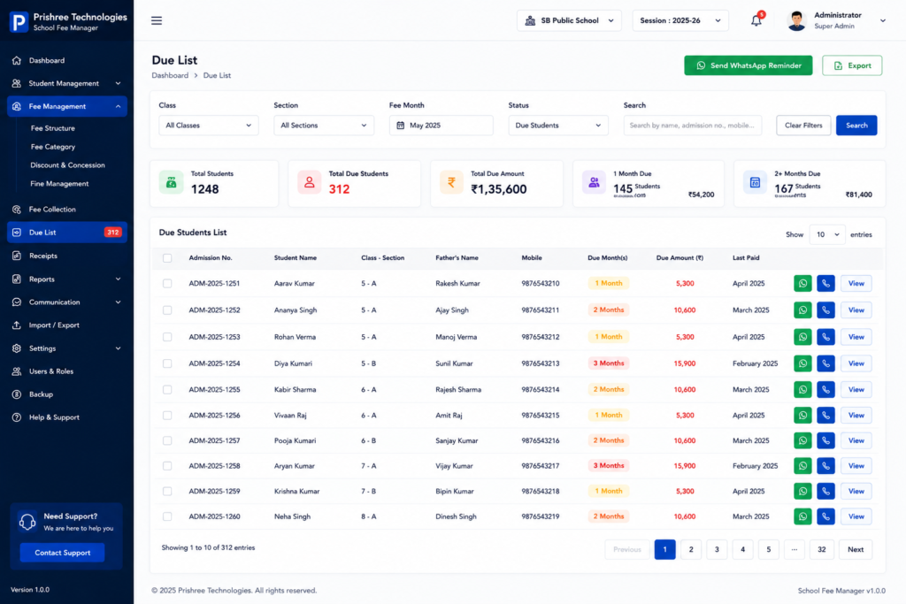Open the Due Students status dropdown
The image size is (906, 604).
pyautogui.click(x=558, y=126)
